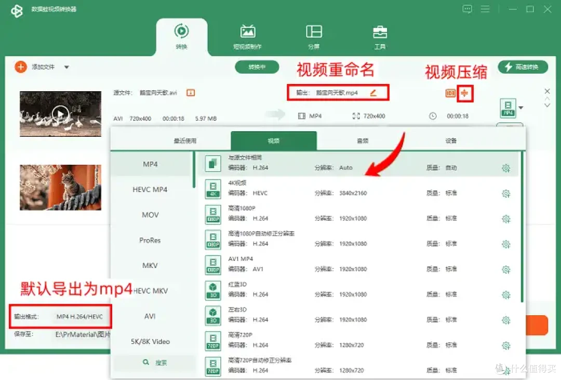
Task: Open settings gear for AV1 MP4 preset
Action: coord(506,269)
